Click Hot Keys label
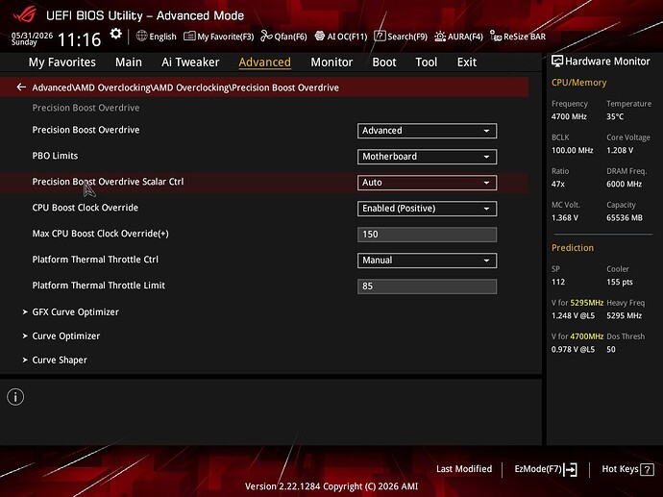The image size is (663, 497). coord(620,469)
